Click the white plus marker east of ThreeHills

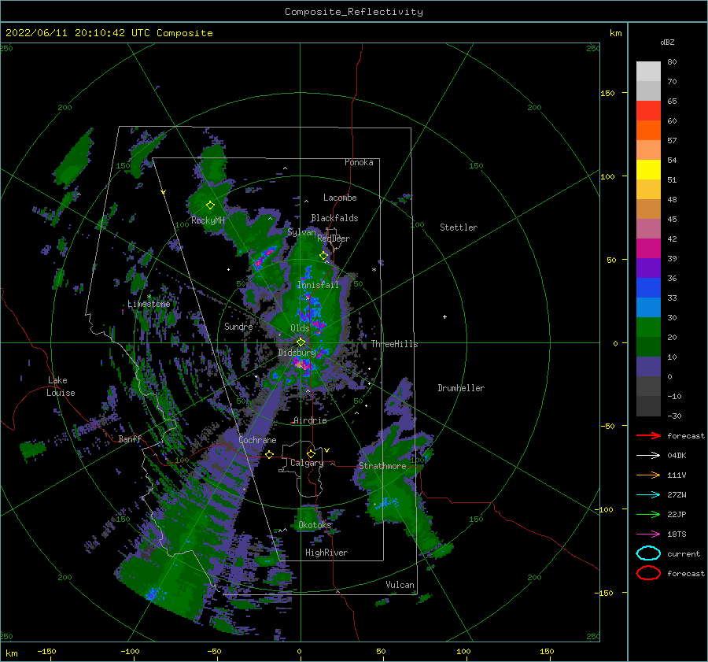click(x=444, y=316)
